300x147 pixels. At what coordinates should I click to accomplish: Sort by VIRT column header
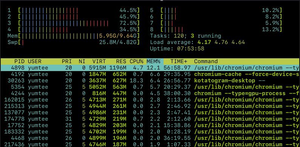99,62
